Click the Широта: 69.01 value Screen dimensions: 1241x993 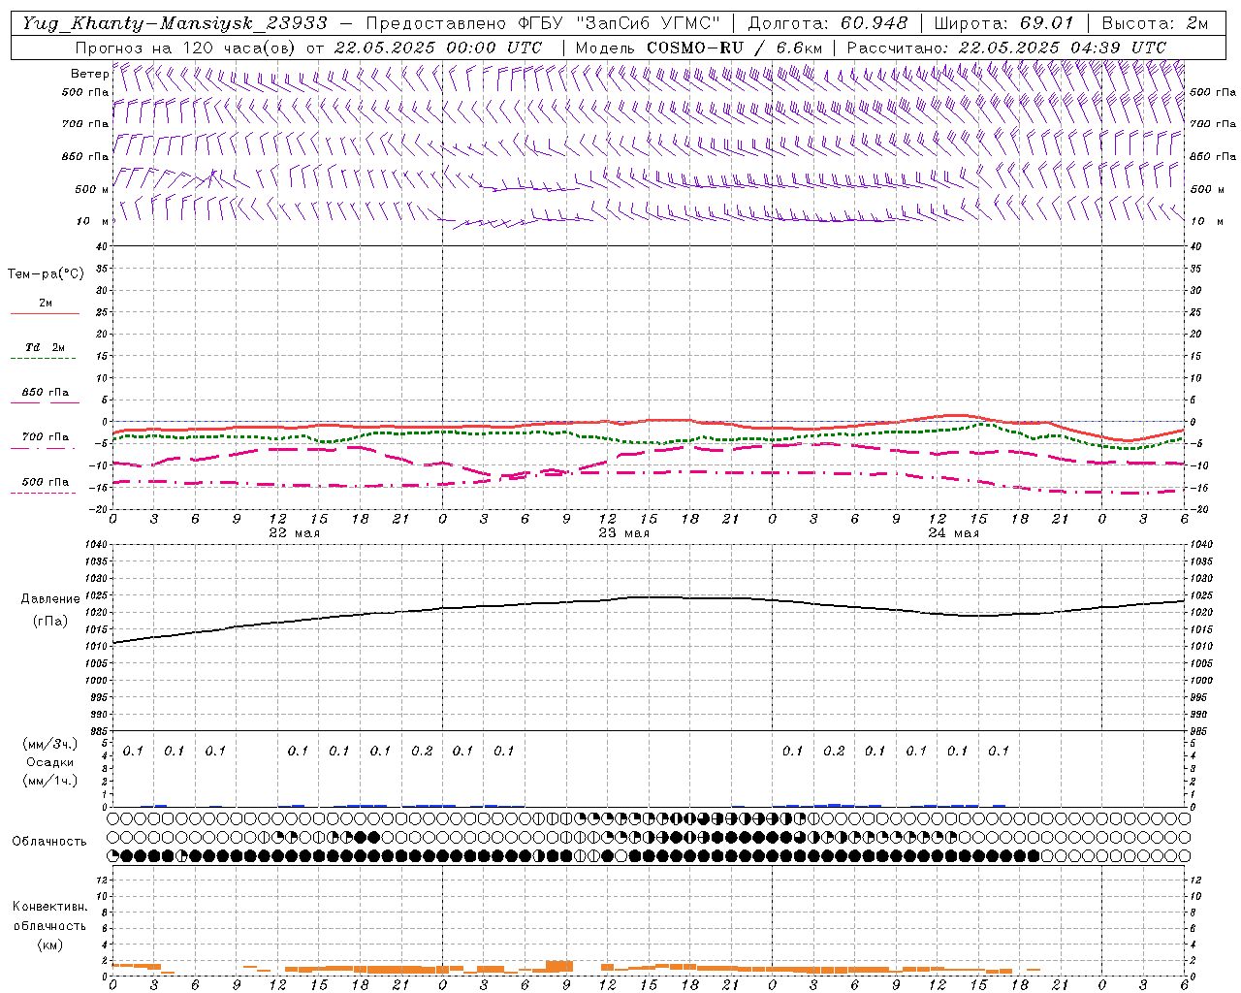pyautogui.click(x=1003, y=23)
